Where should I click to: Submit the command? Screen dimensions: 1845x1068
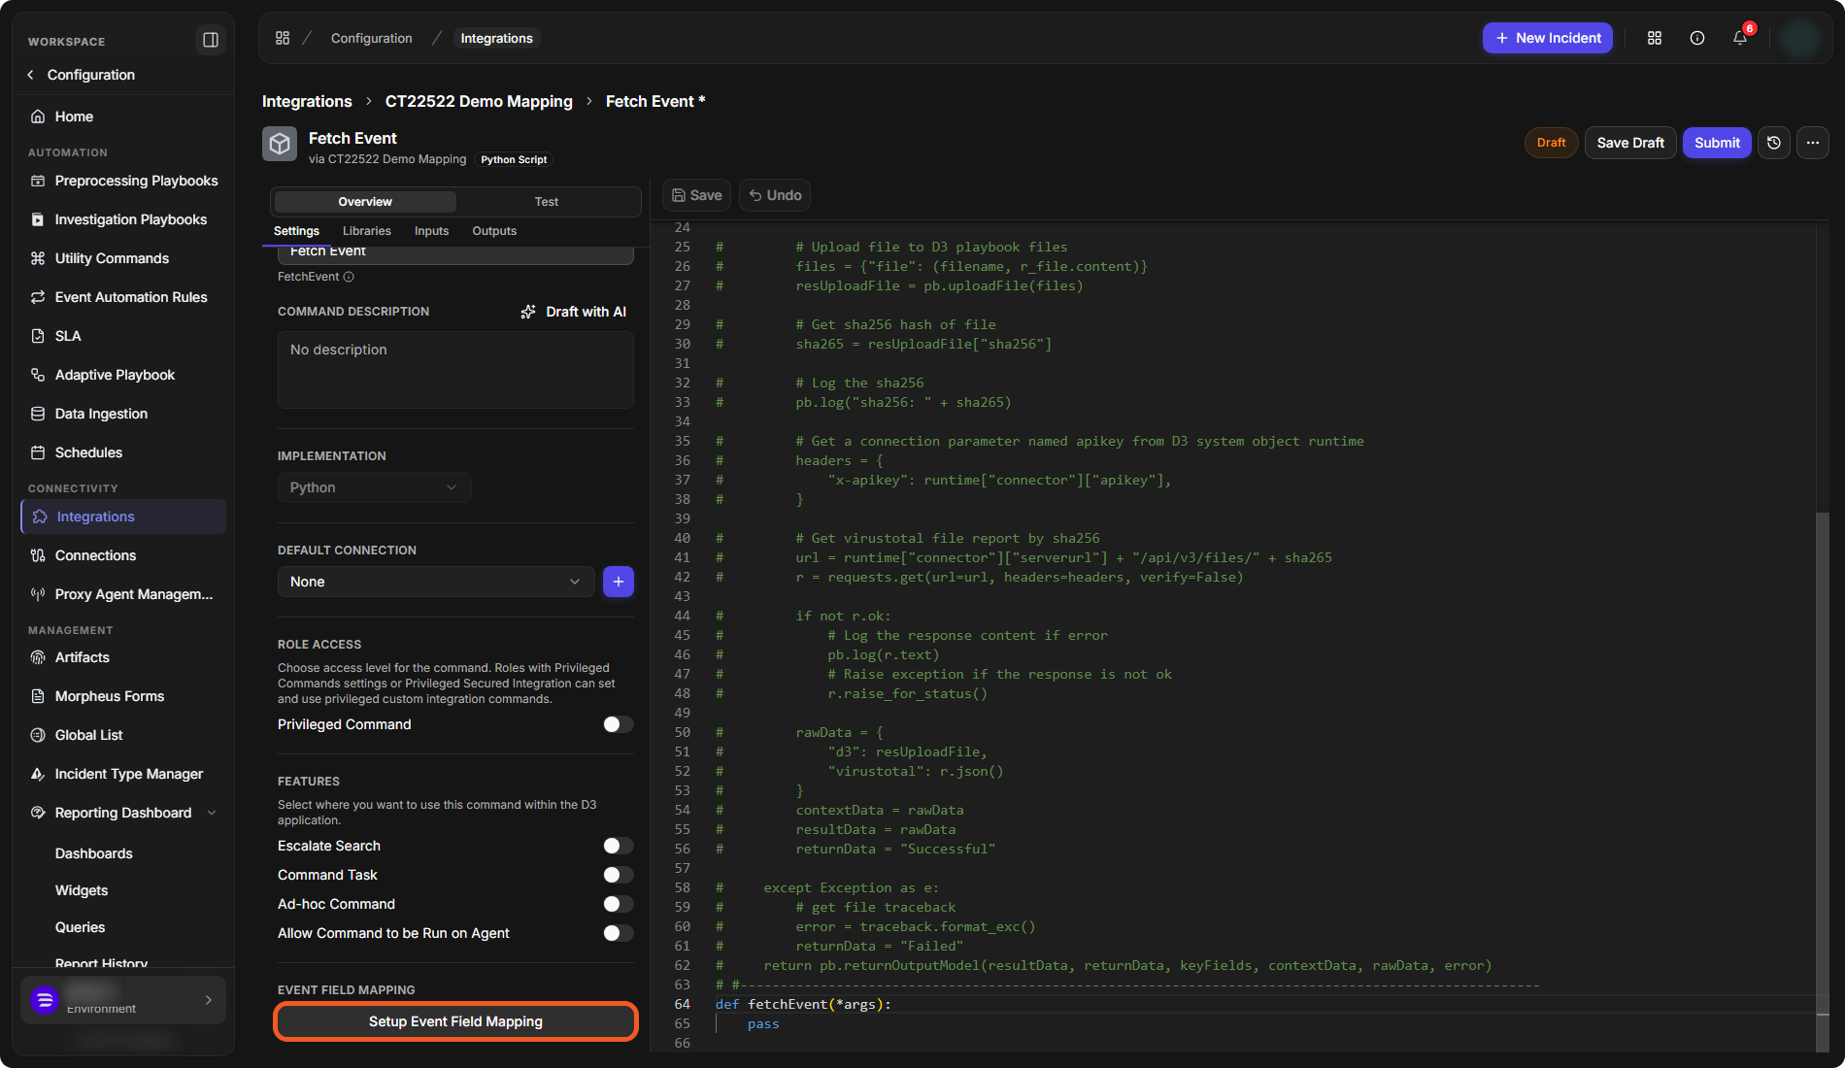coord(1717,143)
